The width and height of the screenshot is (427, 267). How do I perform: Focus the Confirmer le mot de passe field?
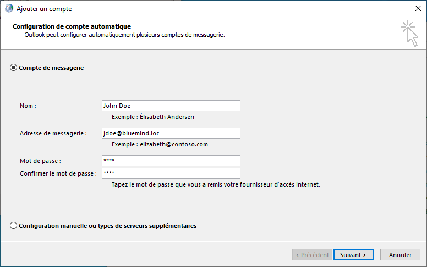[171, 173]
